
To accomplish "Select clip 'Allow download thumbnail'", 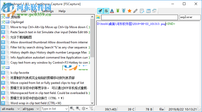I will click(x=46, y=42).
